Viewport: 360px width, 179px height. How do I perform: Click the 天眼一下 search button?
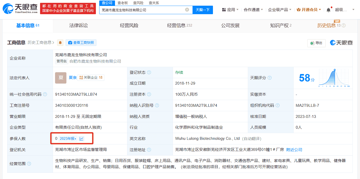click(203, 10)
